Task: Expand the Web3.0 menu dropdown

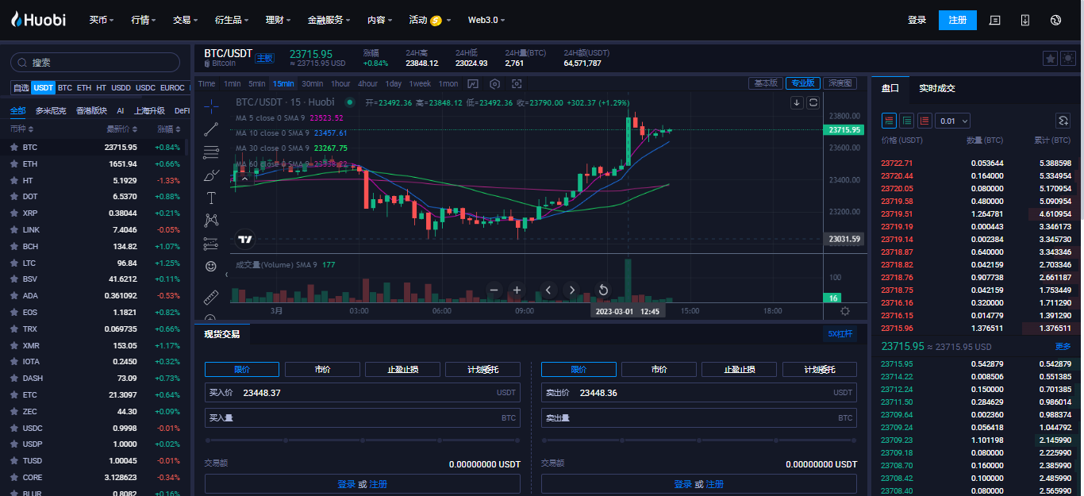Action: [486, 20]
